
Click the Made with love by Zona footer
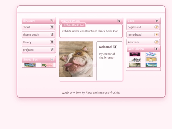[91, 93]
